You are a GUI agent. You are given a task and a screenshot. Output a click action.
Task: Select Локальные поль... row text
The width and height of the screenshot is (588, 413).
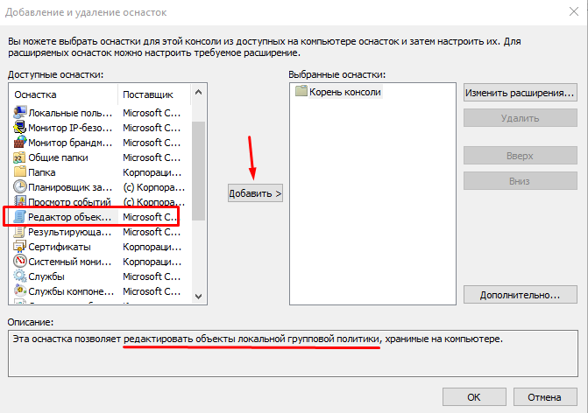pos(70,113)
